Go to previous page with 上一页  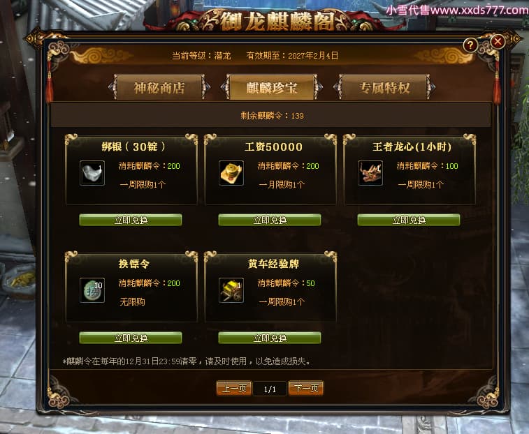coord(234,389)
